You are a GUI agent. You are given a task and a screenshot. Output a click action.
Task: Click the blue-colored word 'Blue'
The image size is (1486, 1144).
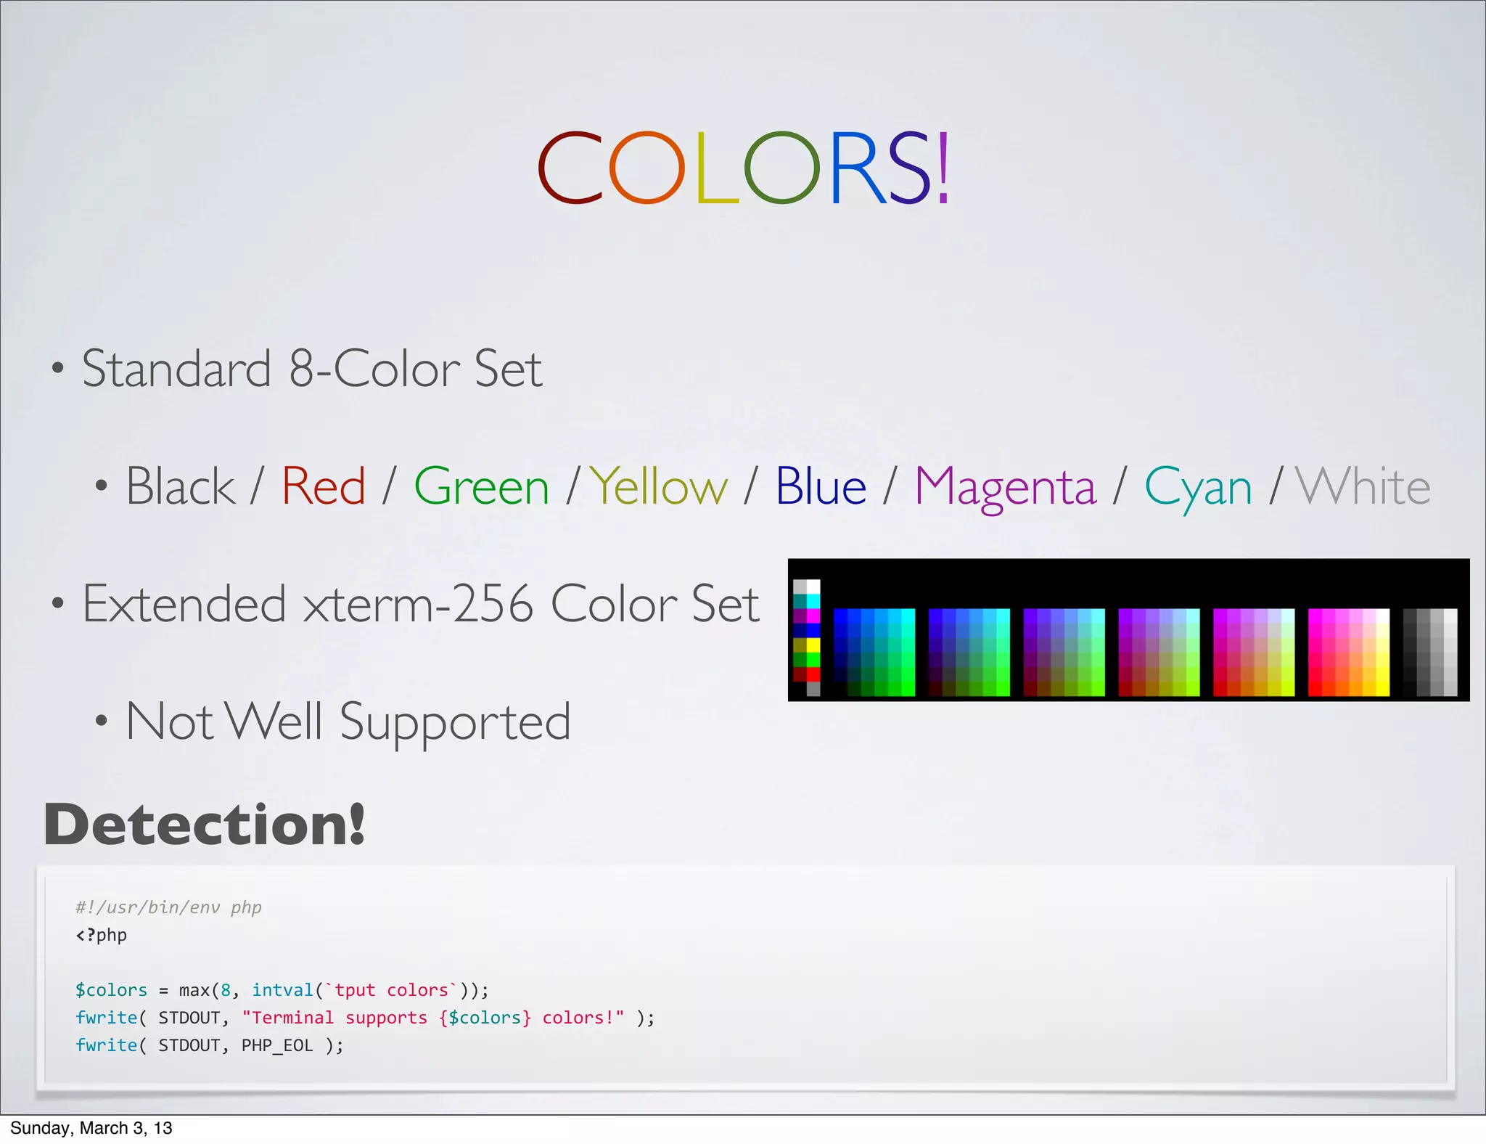coord(821,486)
